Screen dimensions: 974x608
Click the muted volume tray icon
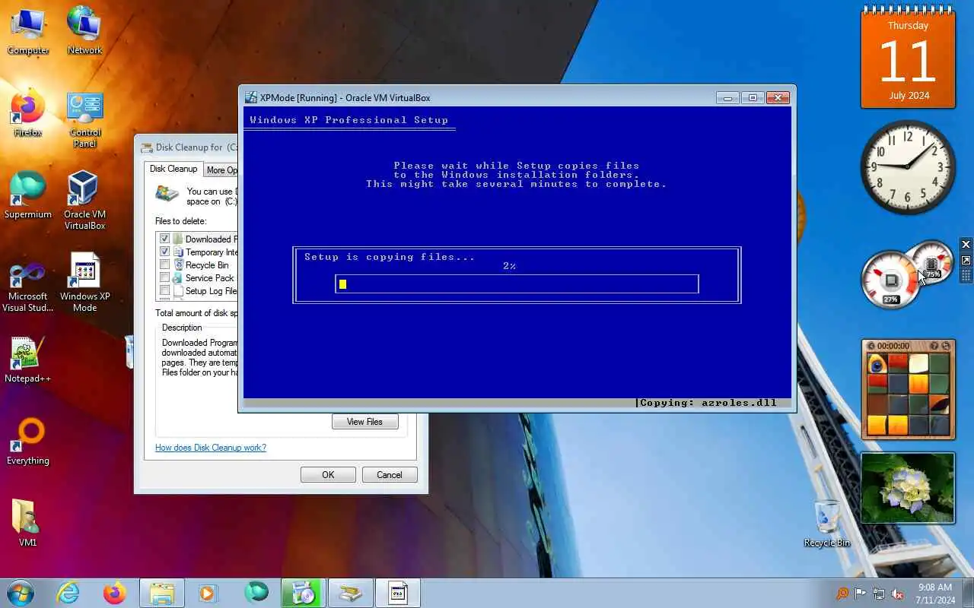point(897,594)
